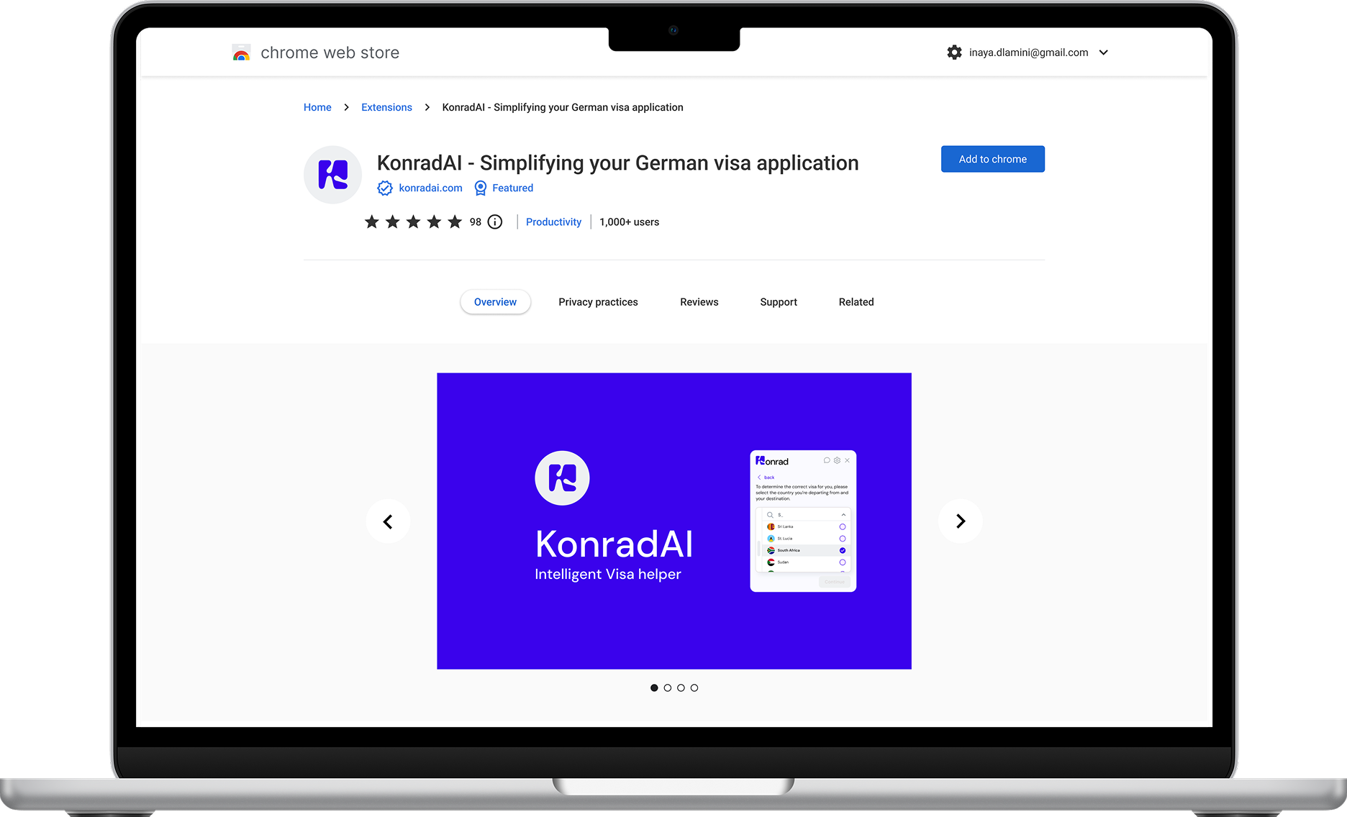1347x817 pixels.
Task: Click the chrome web store title text
Action: pos(330,53)
